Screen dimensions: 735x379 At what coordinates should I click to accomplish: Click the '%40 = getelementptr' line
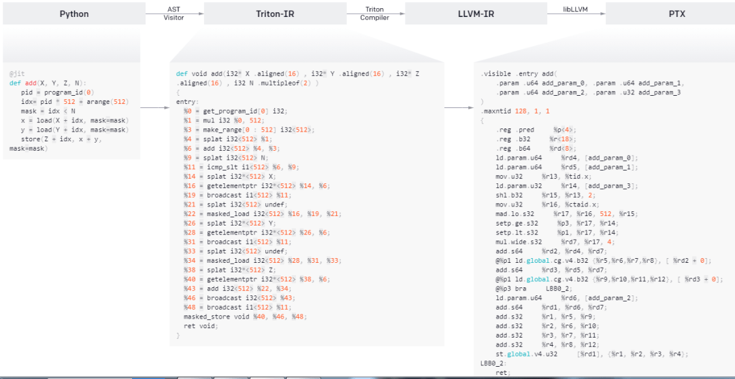257,279
